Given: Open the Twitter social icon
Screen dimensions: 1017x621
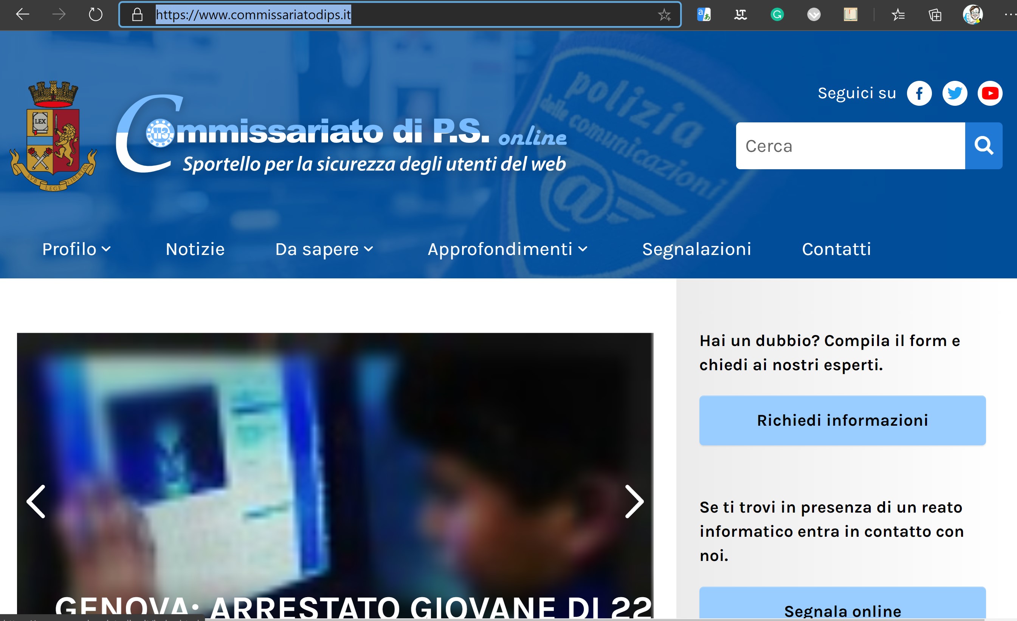Looking at the screenshot, I should pyautogui.click(x=954, y=94).
